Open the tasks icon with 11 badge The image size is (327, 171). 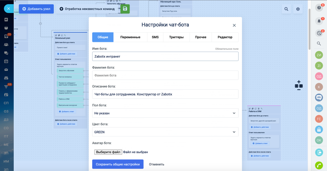[6, 36]
